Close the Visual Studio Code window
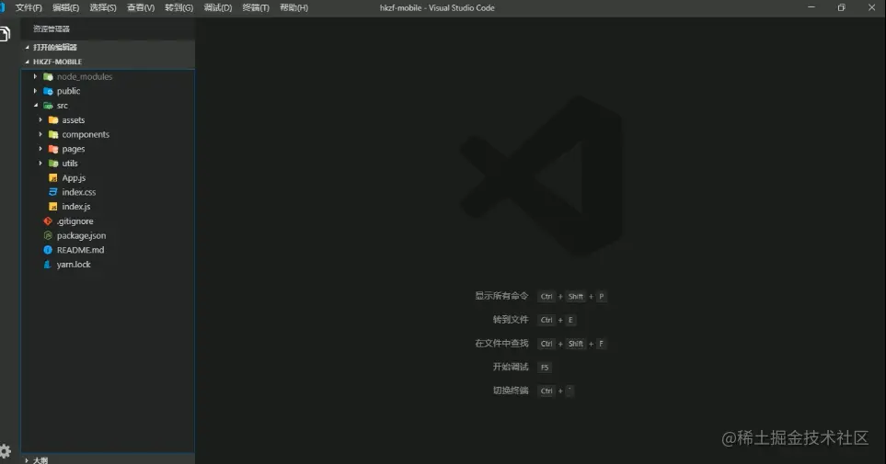Image resolution: width=886 pixels, height=464 pixels. click(871, 7)
